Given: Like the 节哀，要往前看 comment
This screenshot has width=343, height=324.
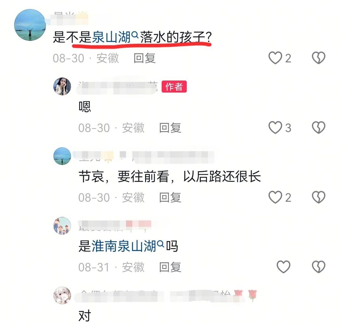Looking at the screenshot, I should 275,197.
